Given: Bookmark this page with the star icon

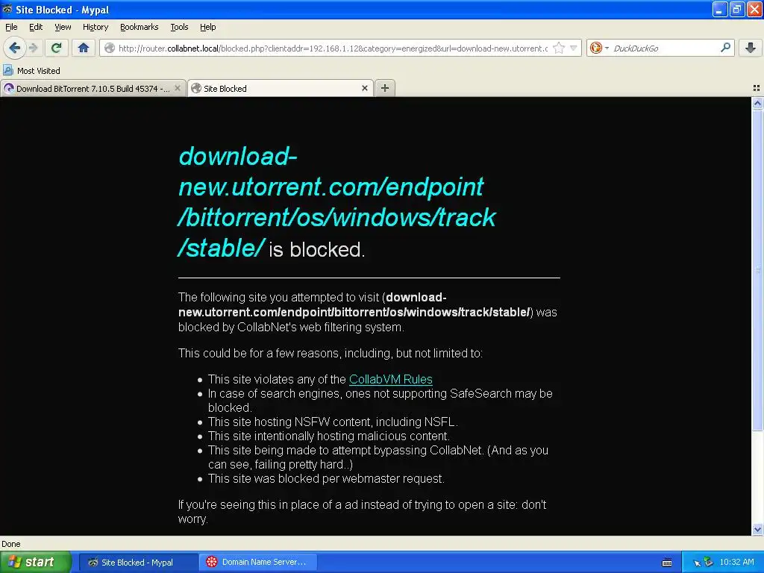Looking at the screenshot, I should pos(559,48).
